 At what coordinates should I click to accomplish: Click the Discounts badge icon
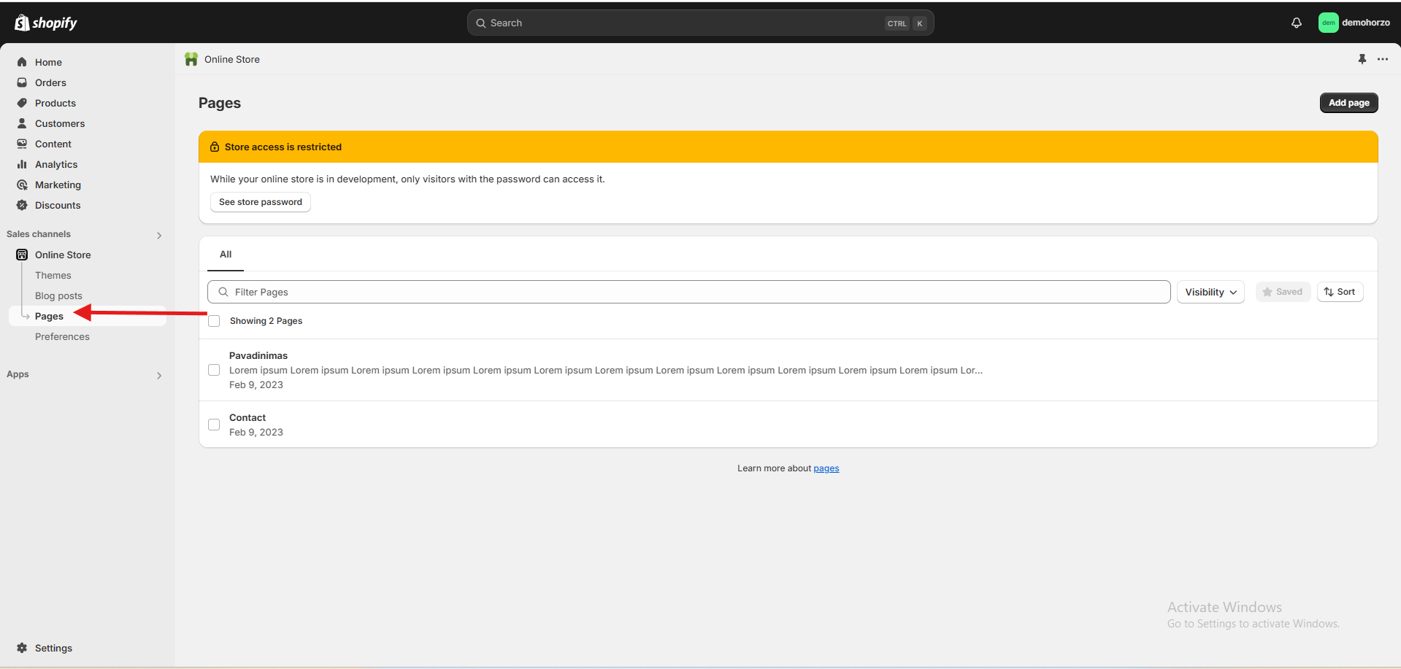coord(22,205)
